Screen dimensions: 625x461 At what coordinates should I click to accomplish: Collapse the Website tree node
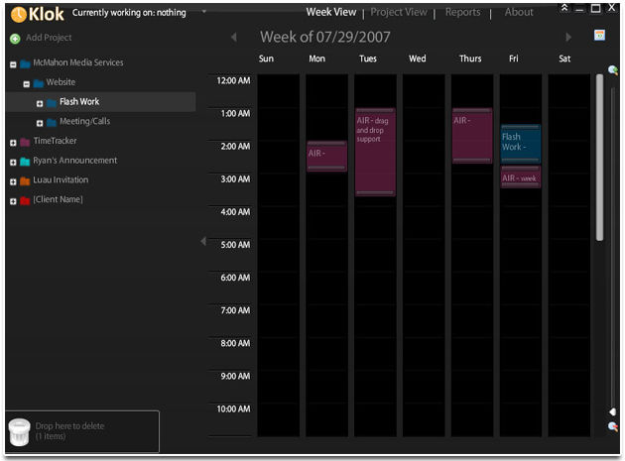pyautogui.click(x=27, y=83)
